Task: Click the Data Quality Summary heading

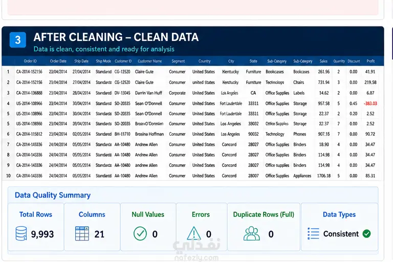Action: pyautogui.click(x=53, y=195)
